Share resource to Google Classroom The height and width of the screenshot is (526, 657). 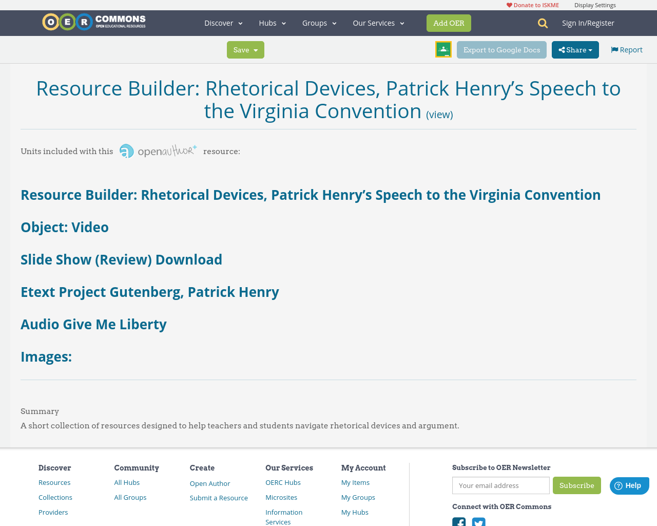[443, 49]
